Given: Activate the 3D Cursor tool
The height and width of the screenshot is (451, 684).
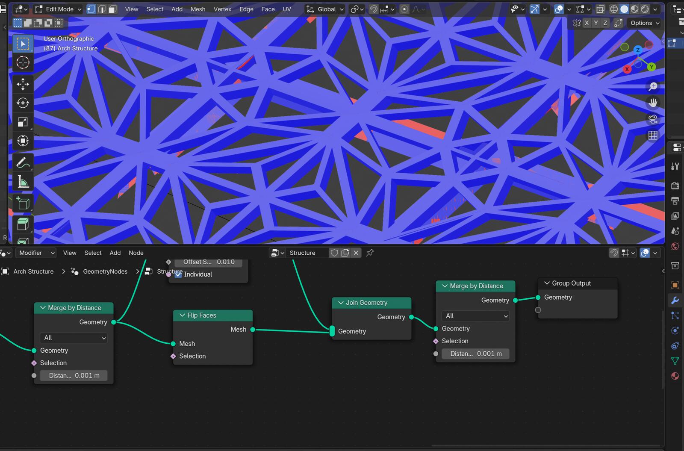Looking at the screenshot, I should 23,62.
